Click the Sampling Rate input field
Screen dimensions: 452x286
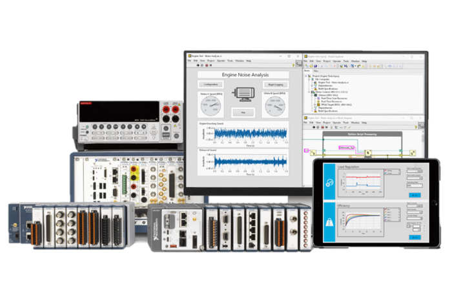pyautogui.click(x=415, y=185)
